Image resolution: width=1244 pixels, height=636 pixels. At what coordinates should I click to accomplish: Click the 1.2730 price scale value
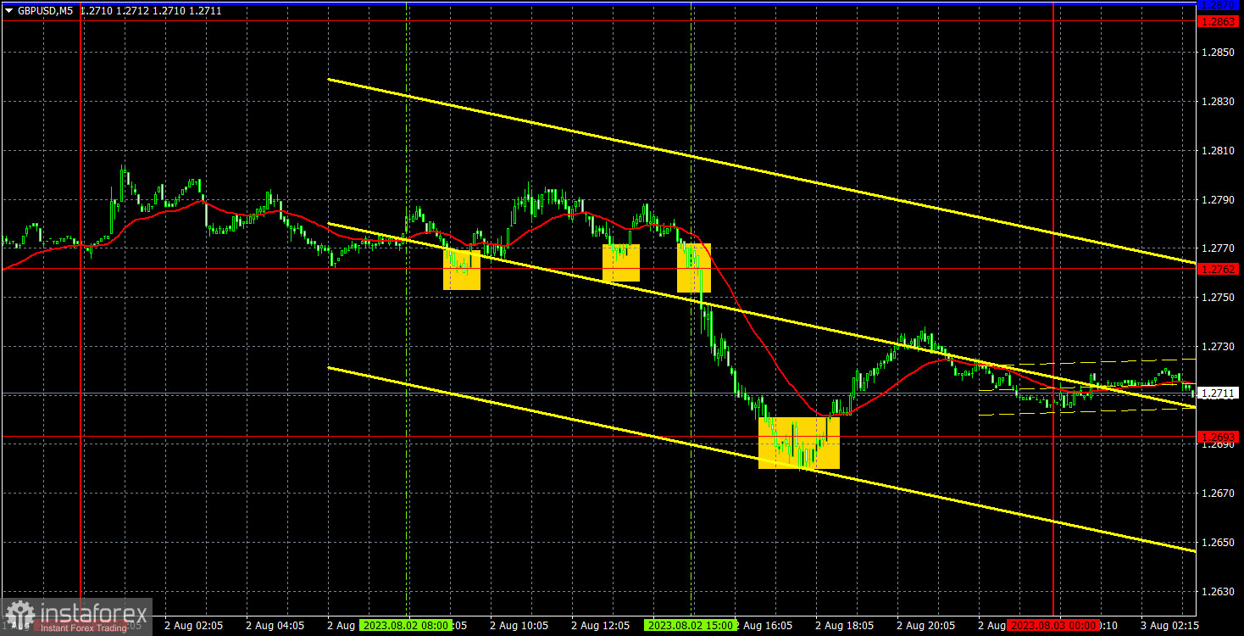[1219, 347]
